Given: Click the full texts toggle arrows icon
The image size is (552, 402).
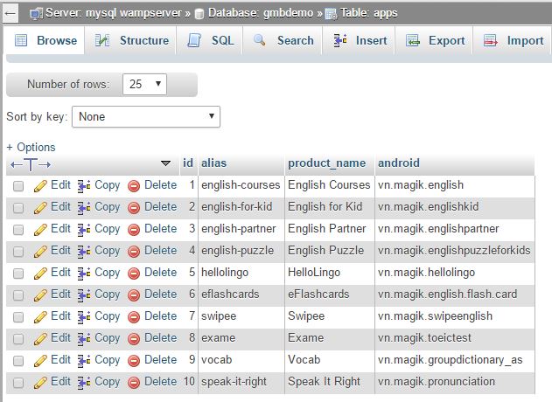Looking at the screenshot, I should tap(31, 164).
